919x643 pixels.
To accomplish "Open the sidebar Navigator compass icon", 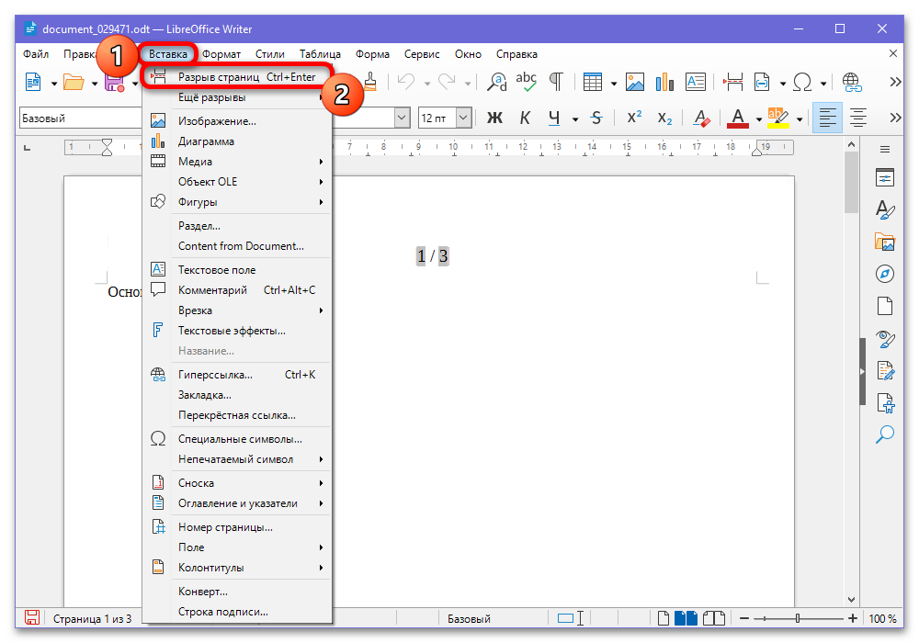I will click(885, 274).
